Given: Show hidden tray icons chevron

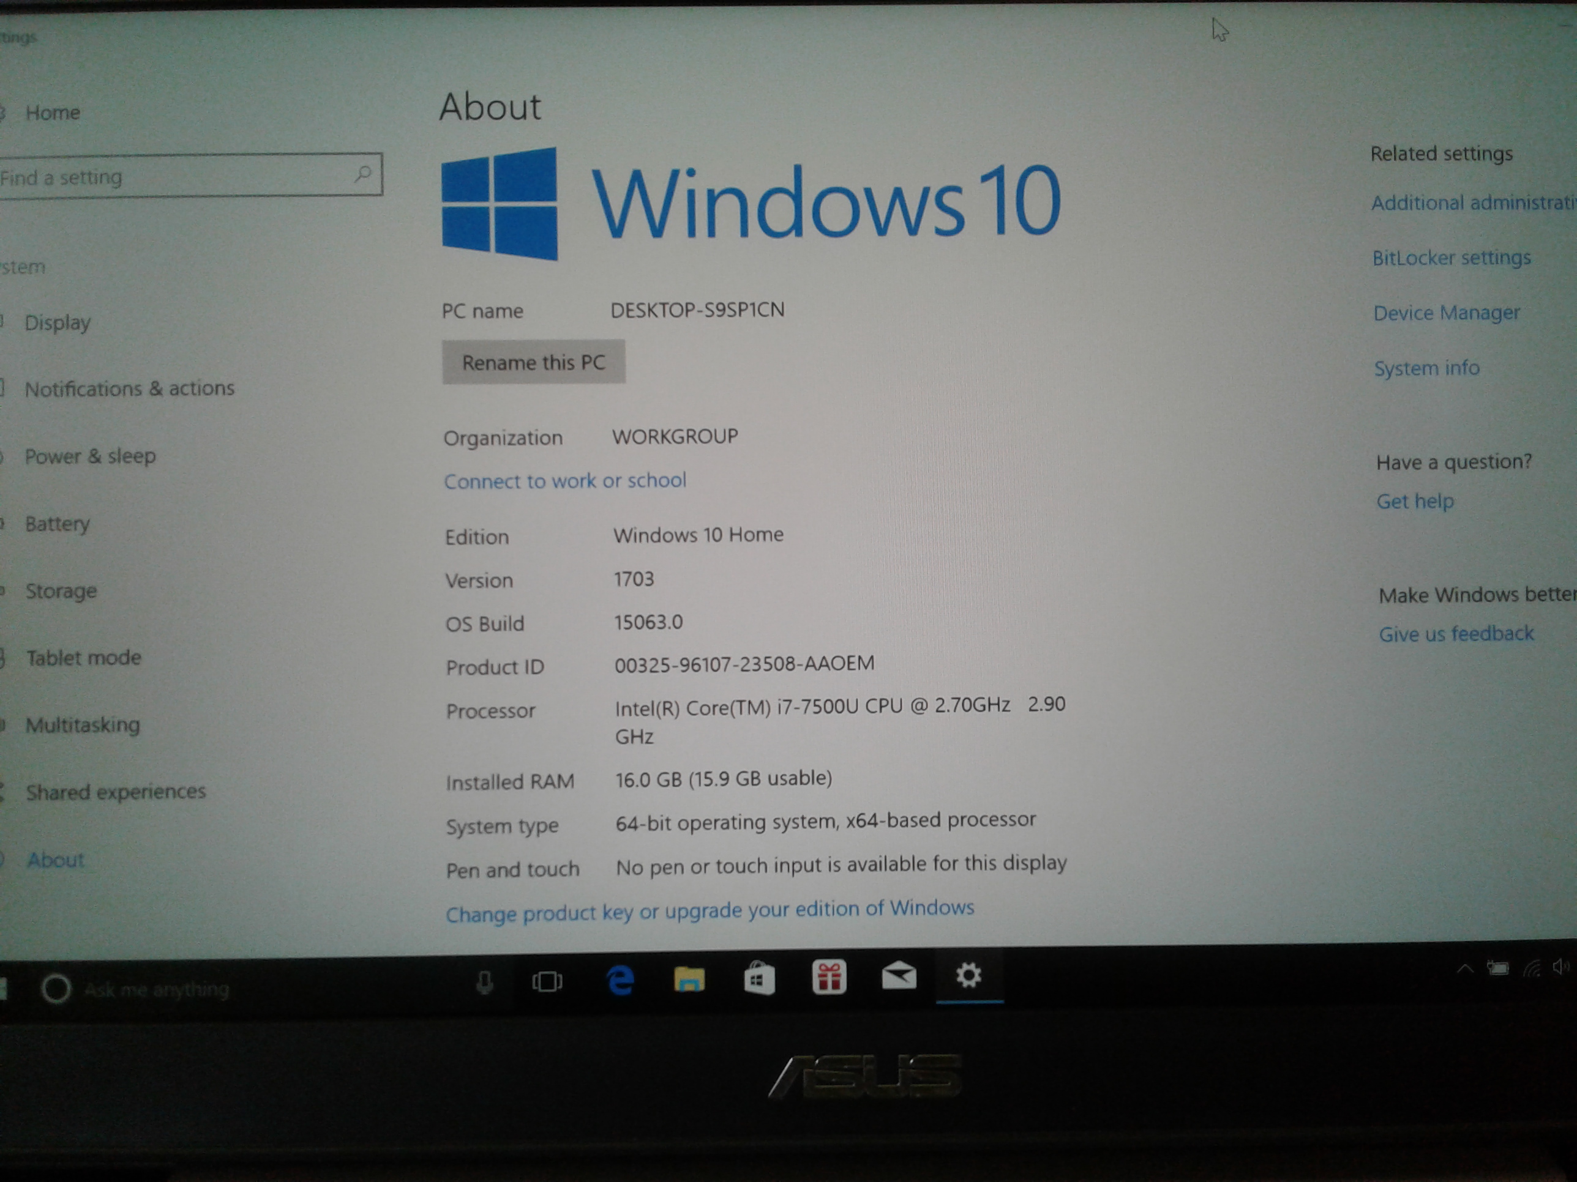Looking at the screenshot, I should (1465, 969).
